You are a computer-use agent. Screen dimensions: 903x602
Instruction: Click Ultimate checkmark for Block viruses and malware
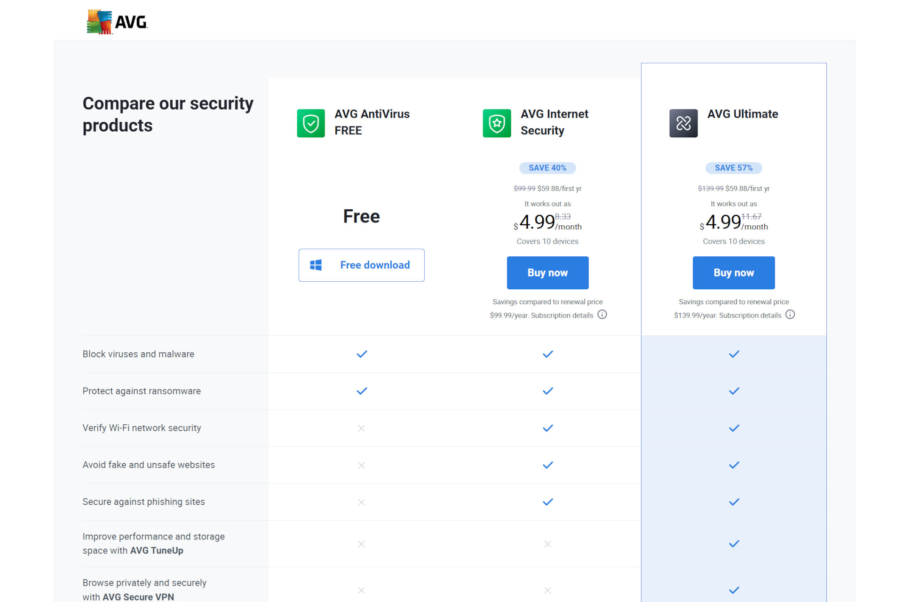click(x=734, y=354)
